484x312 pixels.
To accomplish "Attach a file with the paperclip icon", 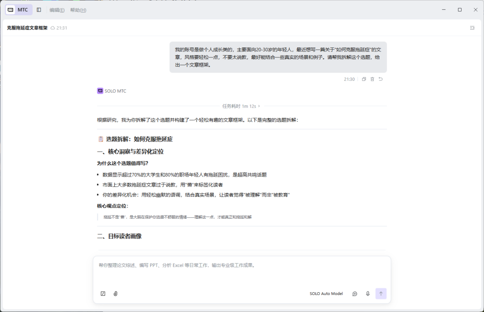I will click(x=116, y=294).
